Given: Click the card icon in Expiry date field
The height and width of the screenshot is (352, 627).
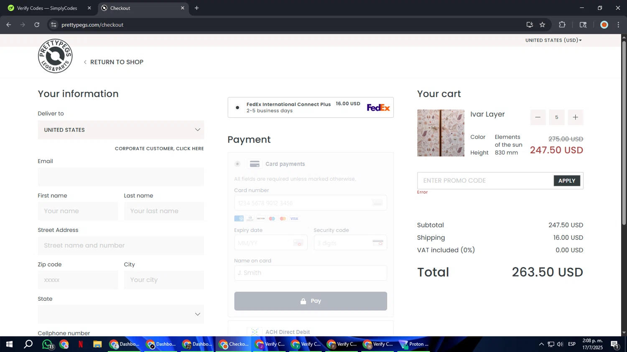Looking at the screenshot, I should pos(298,243).
